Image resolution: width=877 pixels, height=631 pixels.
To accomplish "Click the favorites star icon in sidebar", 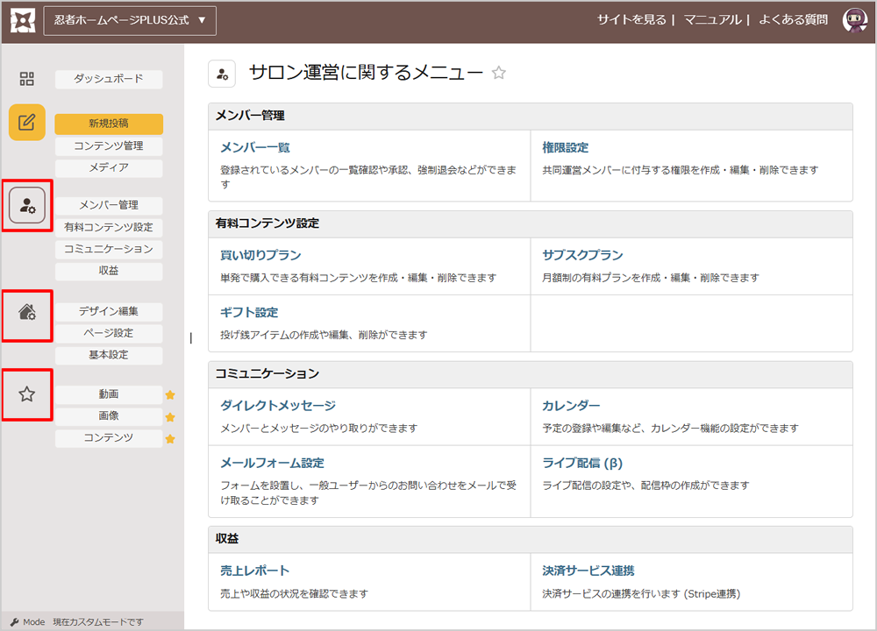I will click(27, 394).
